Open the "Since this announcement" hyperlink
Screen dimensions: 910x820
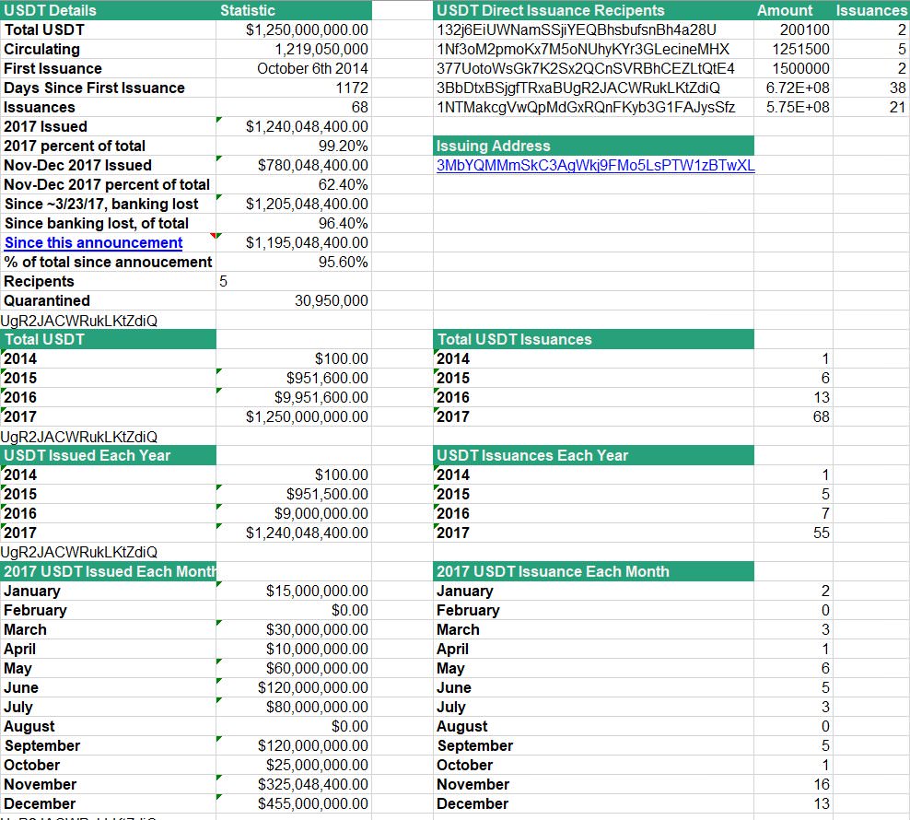93,243
